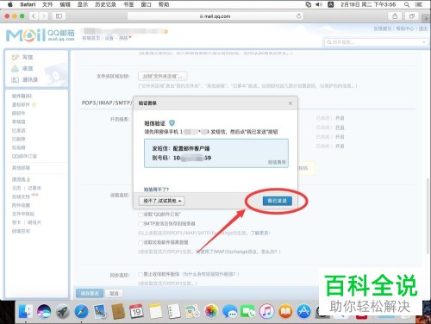Open the 书签 menu in menu bar
This screenshot has width=431, height=324.
click(128, 4)
